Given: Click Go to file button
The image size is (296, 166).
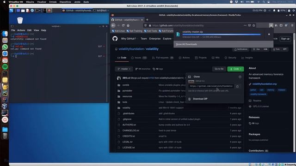Looking at the screenshot, I should 219,69.
